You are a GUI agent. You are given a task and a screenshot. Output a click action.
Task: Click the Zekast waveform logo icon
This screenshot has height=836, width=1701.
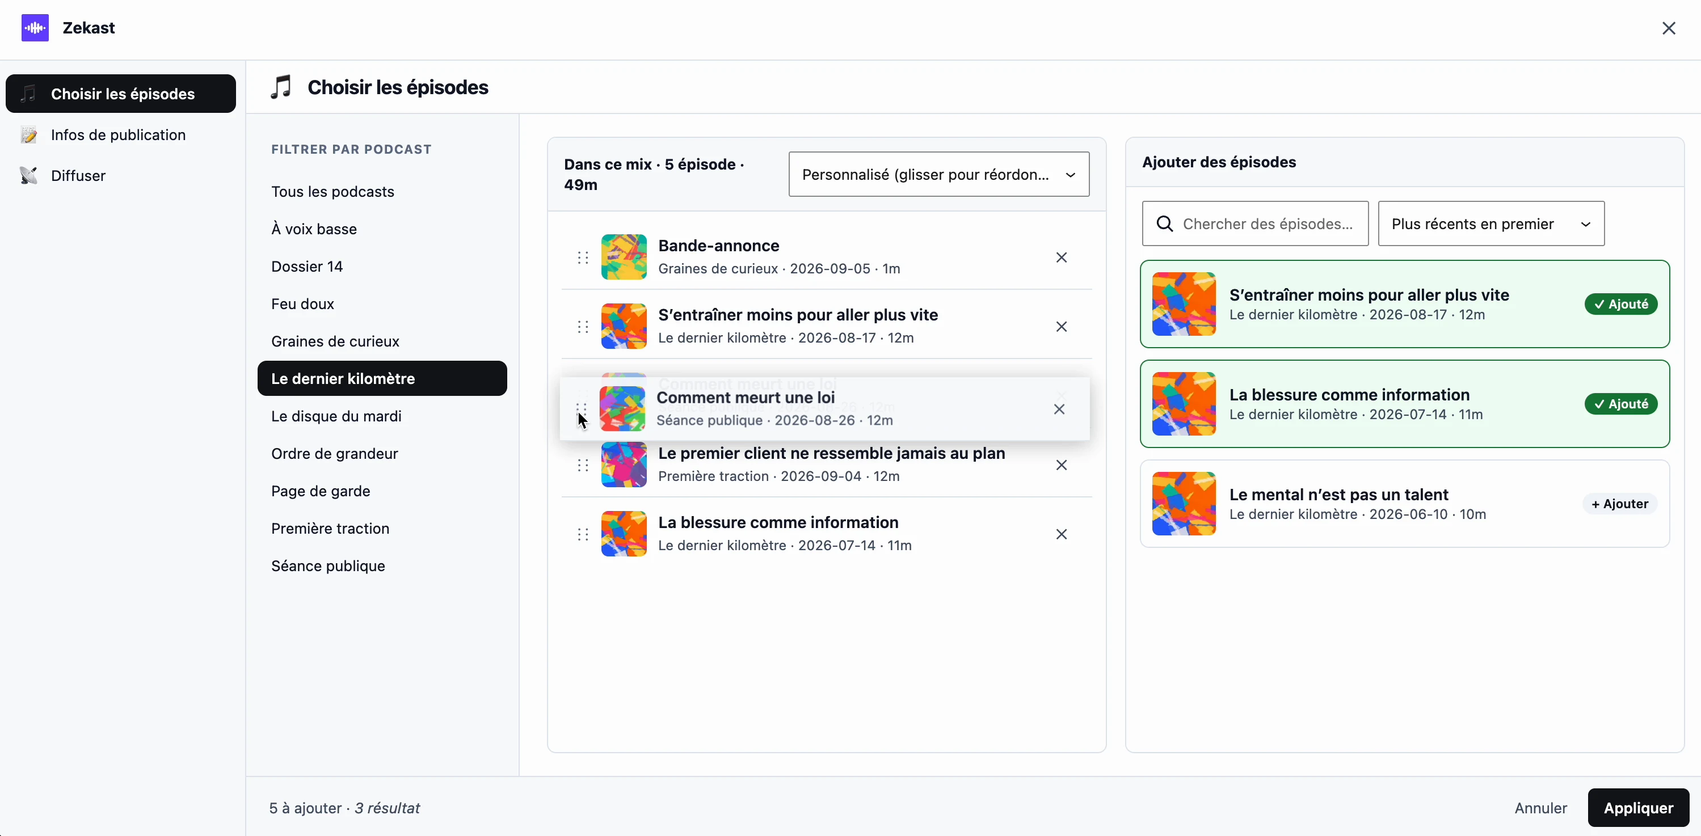35,28
